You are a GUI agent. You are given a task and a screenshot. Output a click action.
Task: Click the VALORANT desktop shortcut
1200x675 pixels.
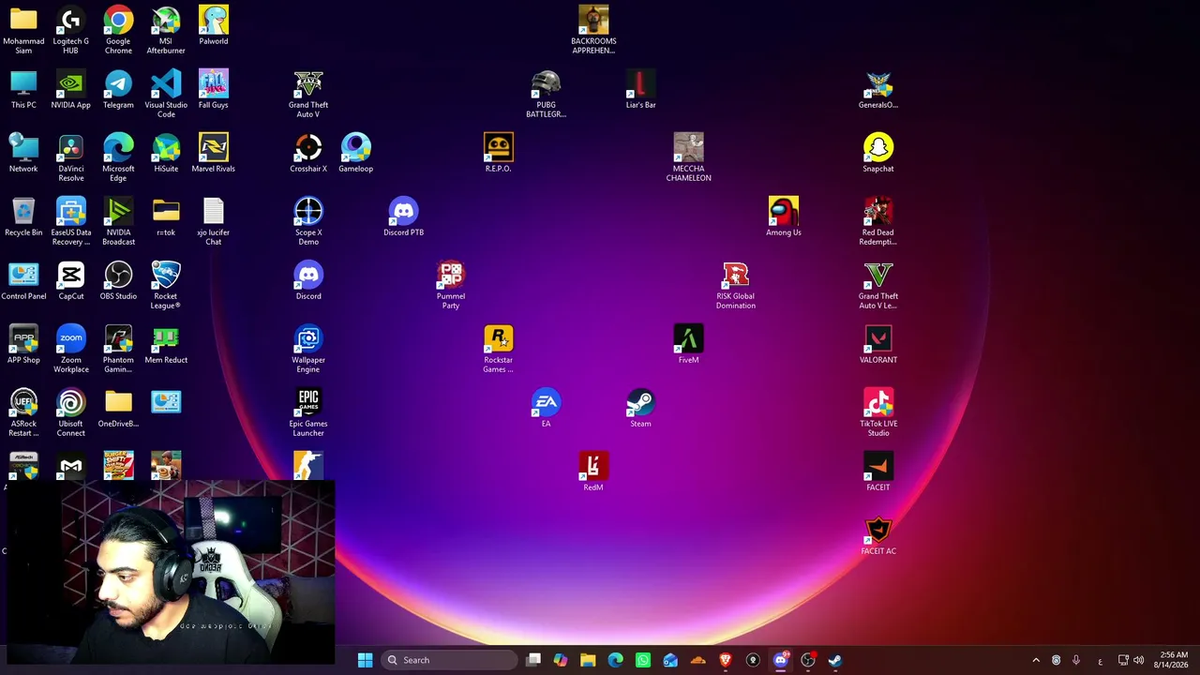pyautogui.click(x=878, y=344)
